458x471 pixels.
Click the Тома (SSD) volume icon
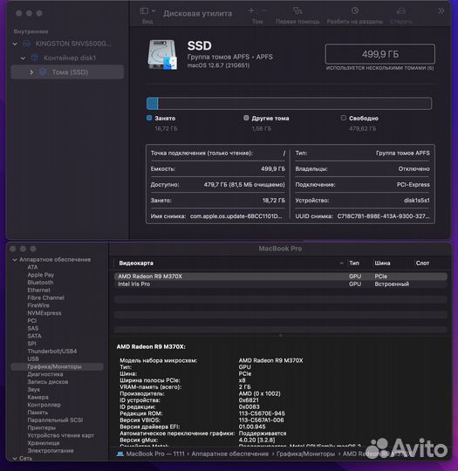coord(43,72)
